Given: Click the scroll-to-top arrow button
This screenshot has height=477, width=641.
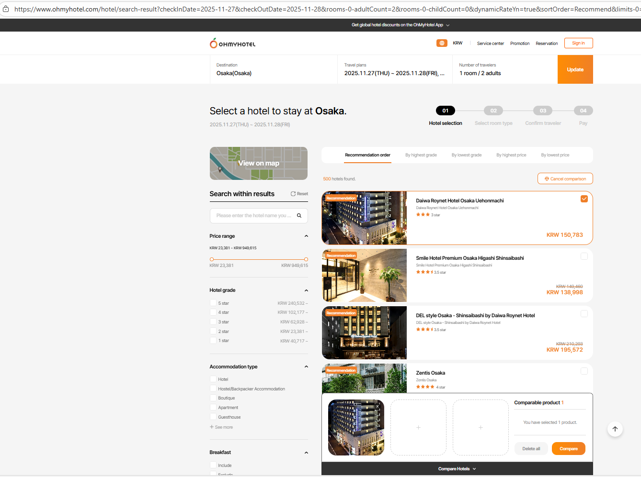Looking at the screenshot, I should coord(615,429).
